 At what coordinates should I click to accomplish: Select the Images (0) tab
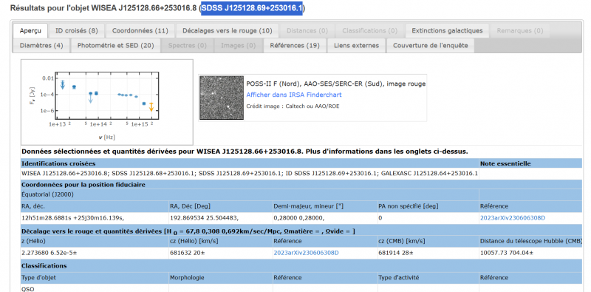tap(238, 45)
